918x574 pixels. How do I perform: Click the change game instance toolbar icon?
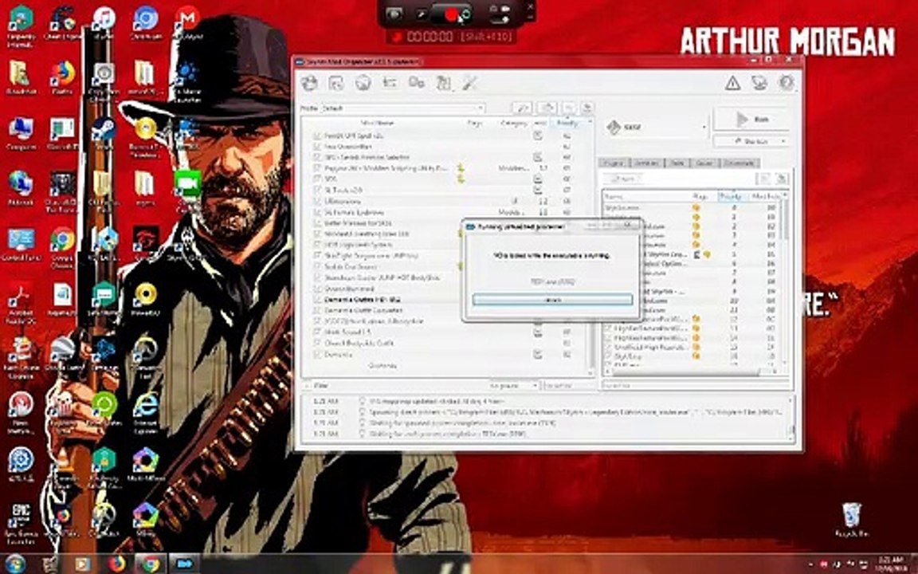[309, 83]
